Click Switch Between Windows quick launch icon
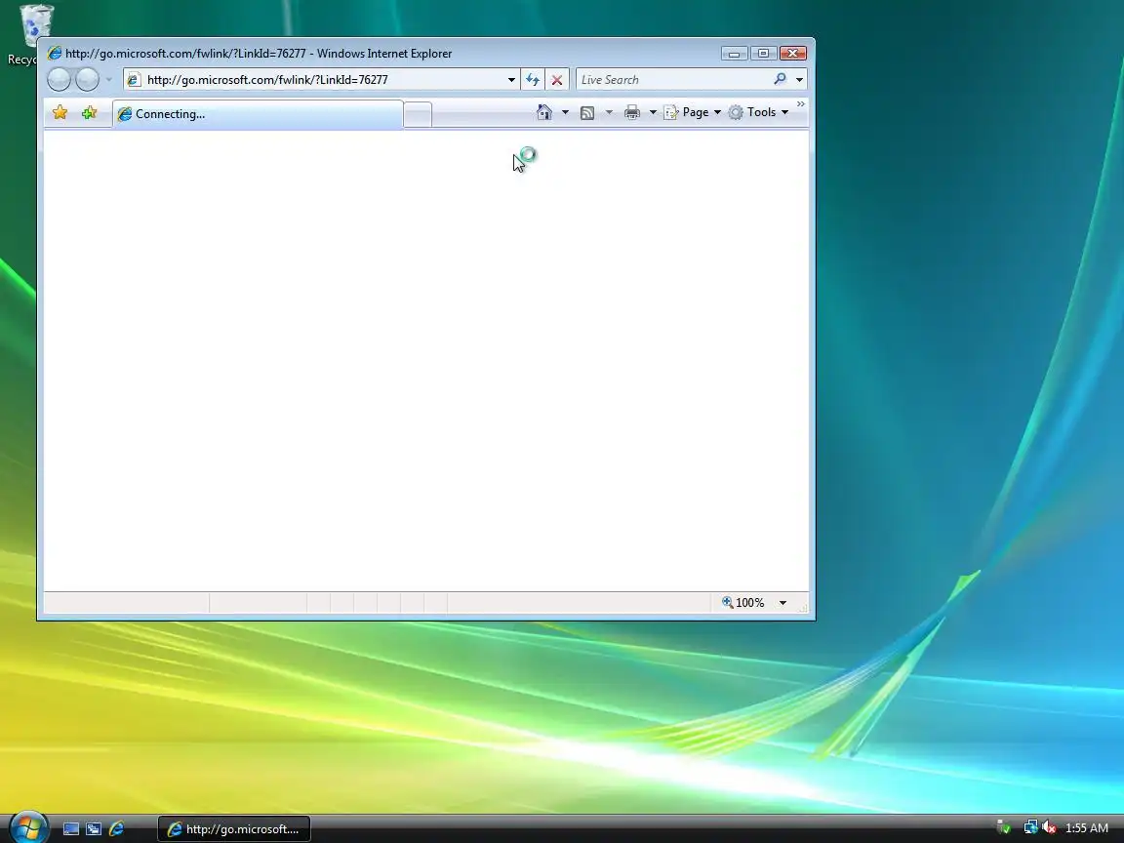 point(94,829)
